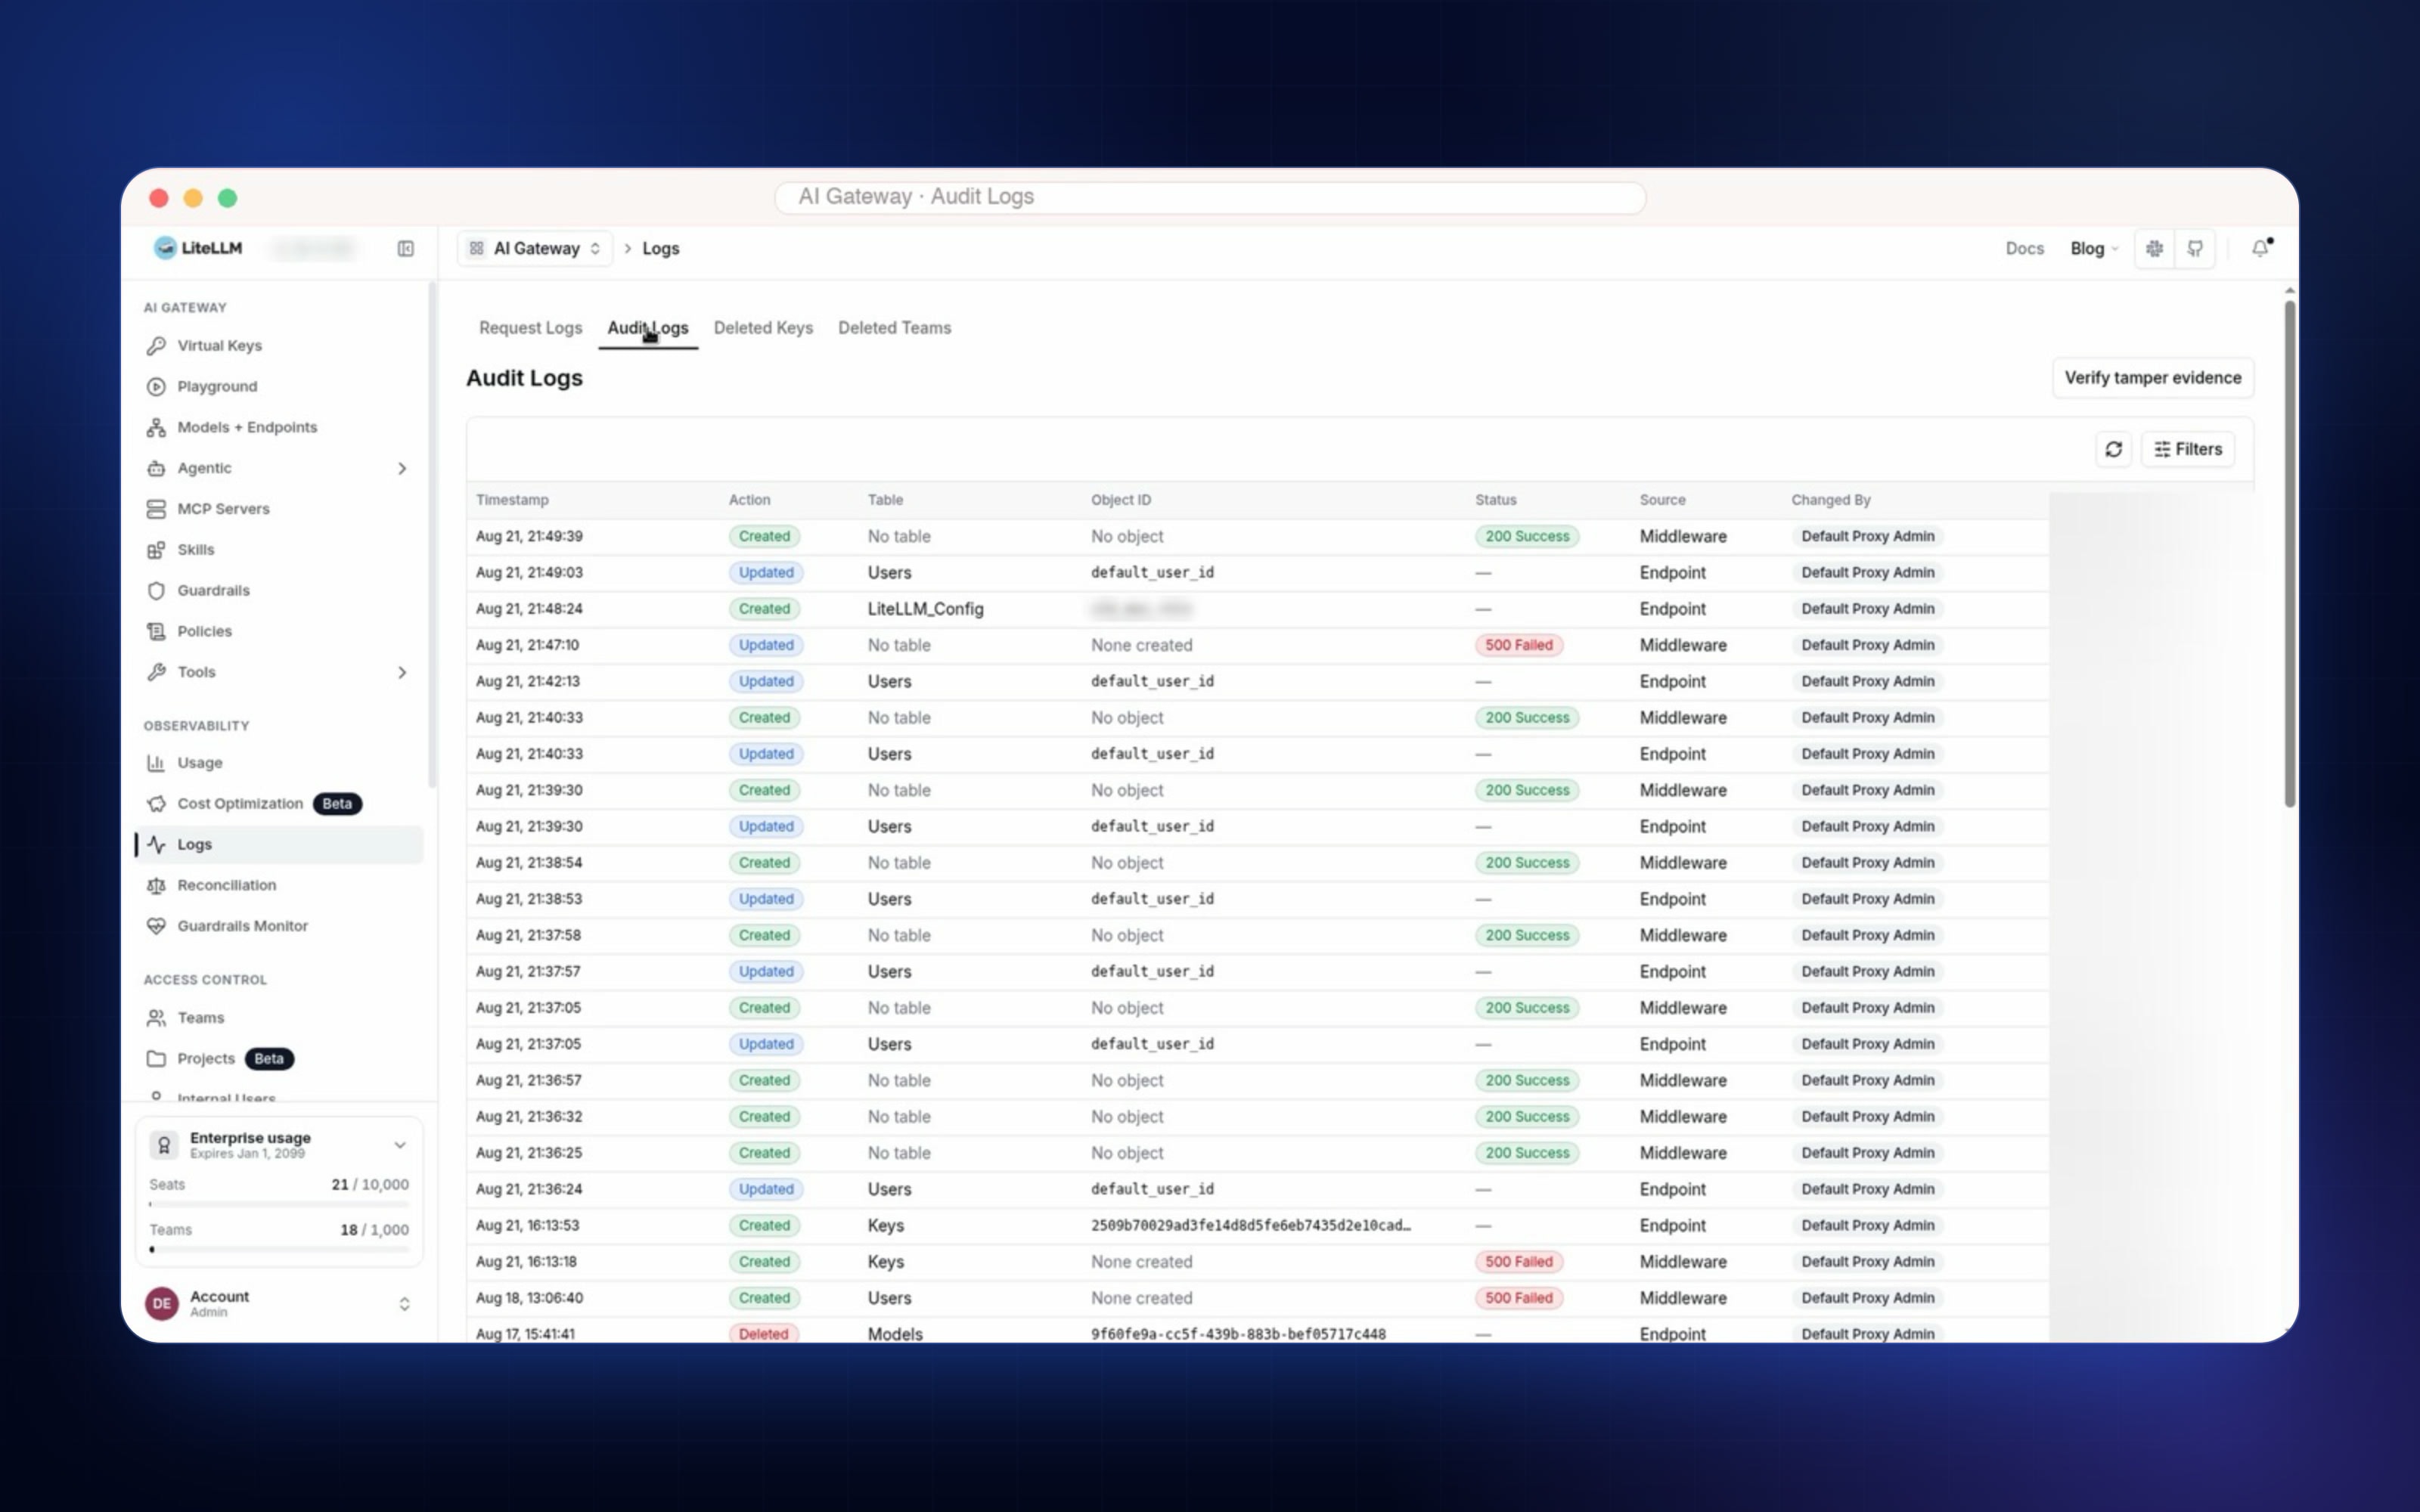This screenshot has height=1512, width=2420.
Task: Click the Virtual Keys key icon
Action: [x=156, y=345]
